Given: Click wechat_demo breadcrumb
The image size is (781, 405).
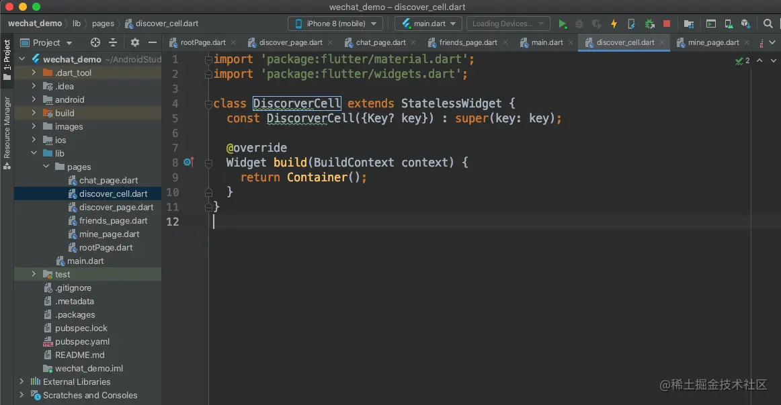Looking at the screenshot, I should pos(35,24).
